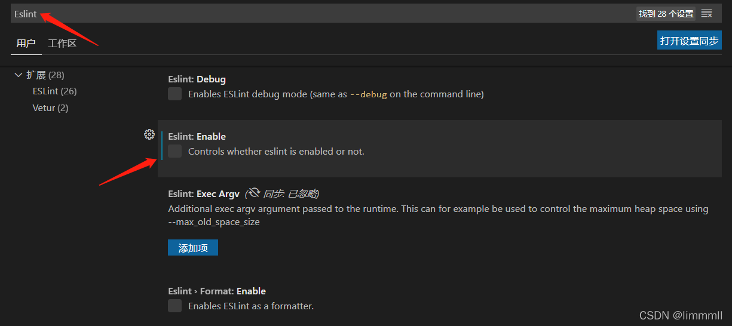Select Vetur (2) in the settings tree

coord(50,108)
